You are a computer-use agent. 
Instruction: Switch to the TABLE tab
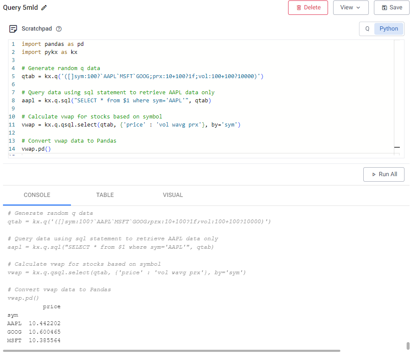tap(105, 195)
